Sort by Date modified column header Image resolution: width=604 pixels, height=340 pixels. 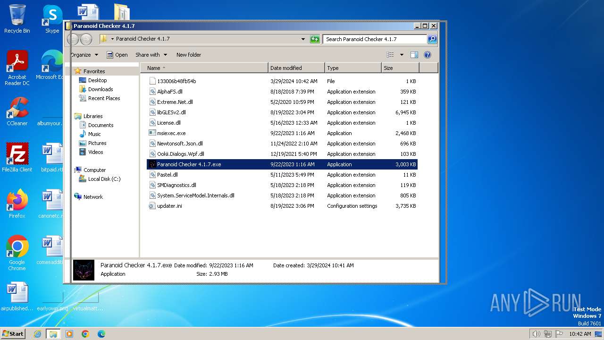pos(296,68)
